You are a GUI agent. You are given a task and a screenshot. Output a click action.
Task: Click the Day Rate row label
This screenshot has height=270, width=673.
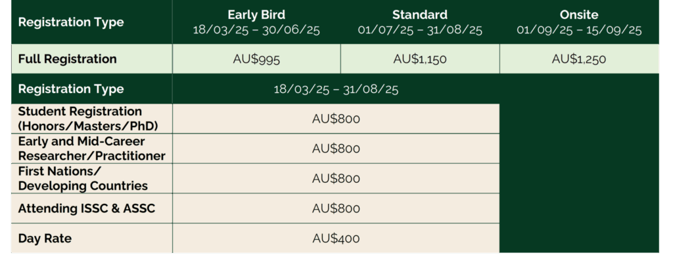(45, 239)
